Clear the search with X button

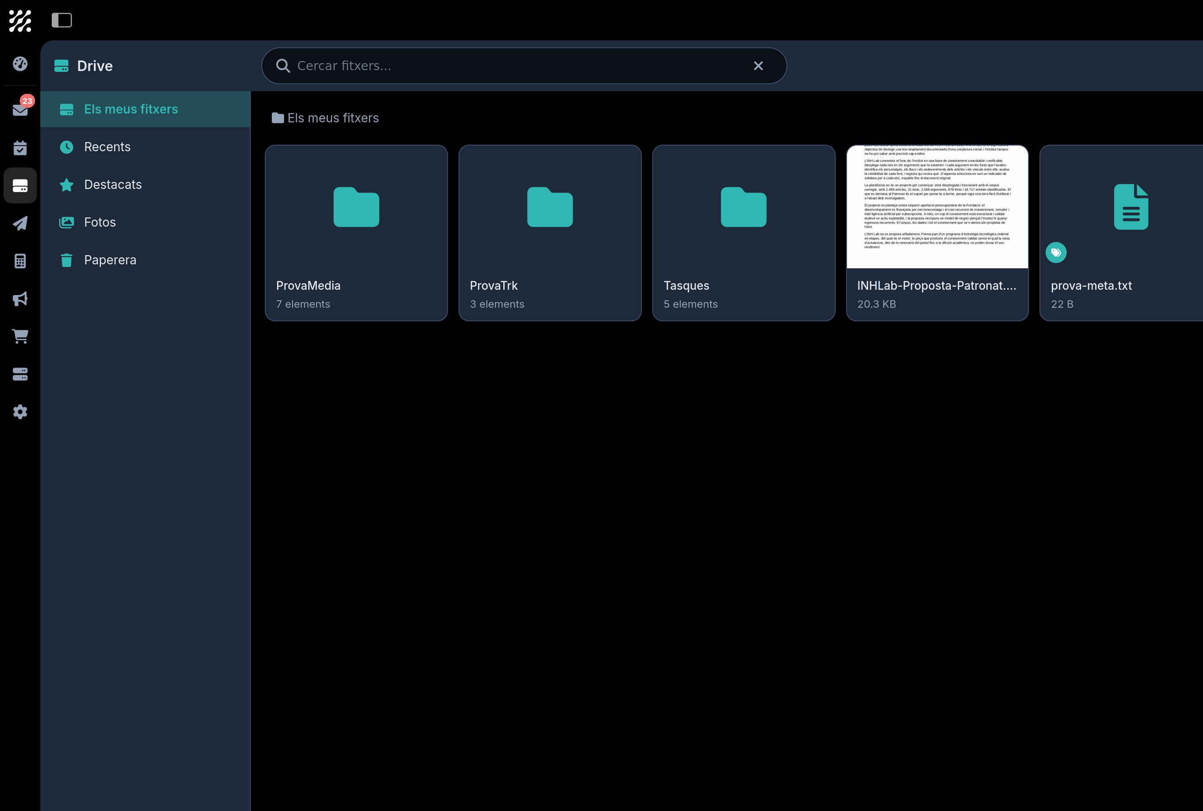pyautogui.click(x=758, y=66)
